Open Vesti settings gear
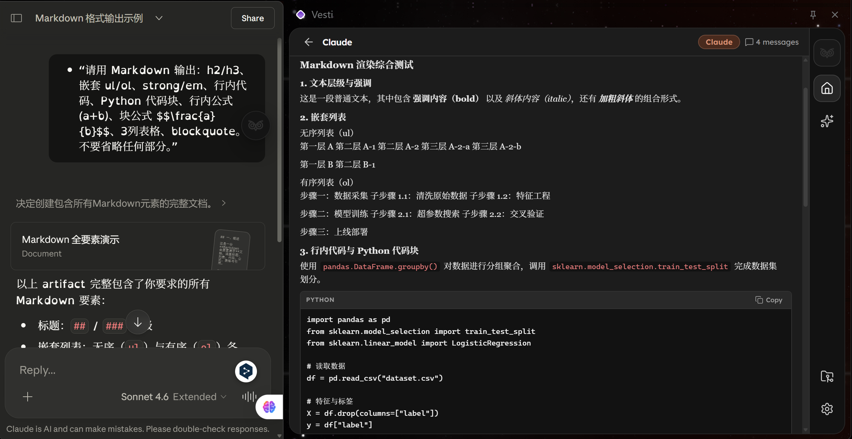The width and height of the screenshot is (852, 439). [x=827, y=409]
